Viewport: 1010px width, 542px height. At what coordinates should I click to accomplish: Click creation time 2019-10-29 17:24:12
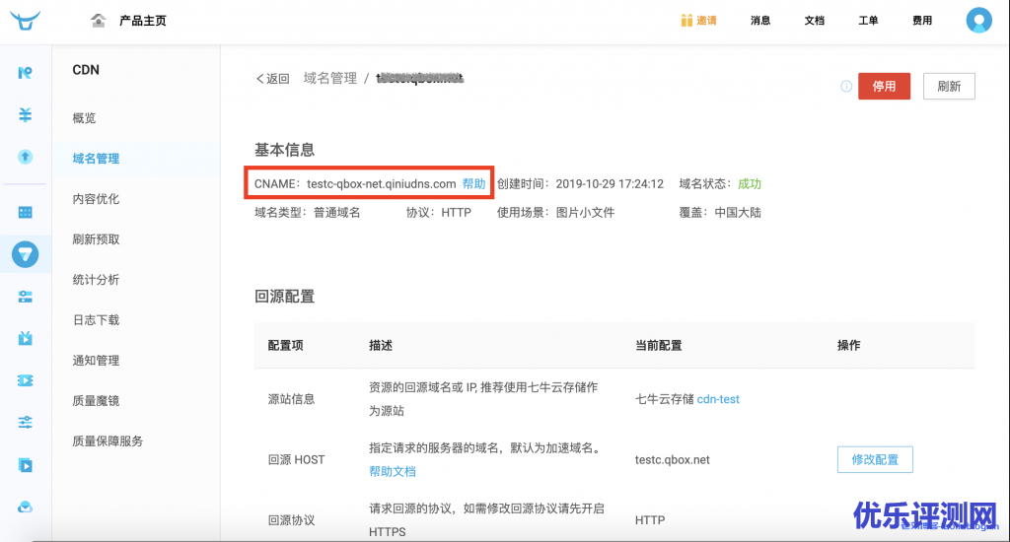click(x=610, y=183)
